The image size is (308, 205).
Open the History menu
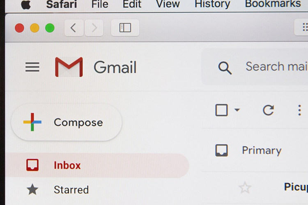point(212,4)
